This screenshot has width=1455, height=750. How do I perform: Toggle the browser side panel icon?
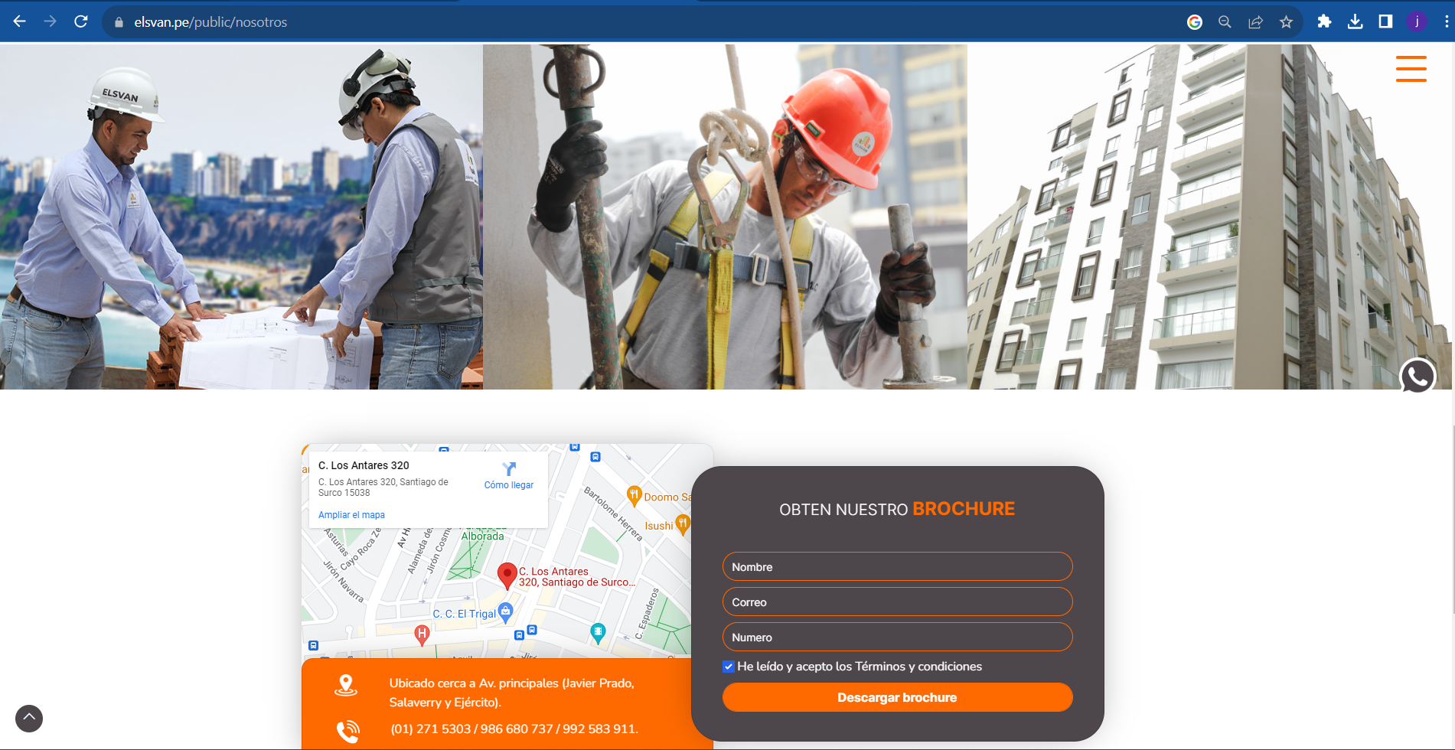click(1385, 21)
